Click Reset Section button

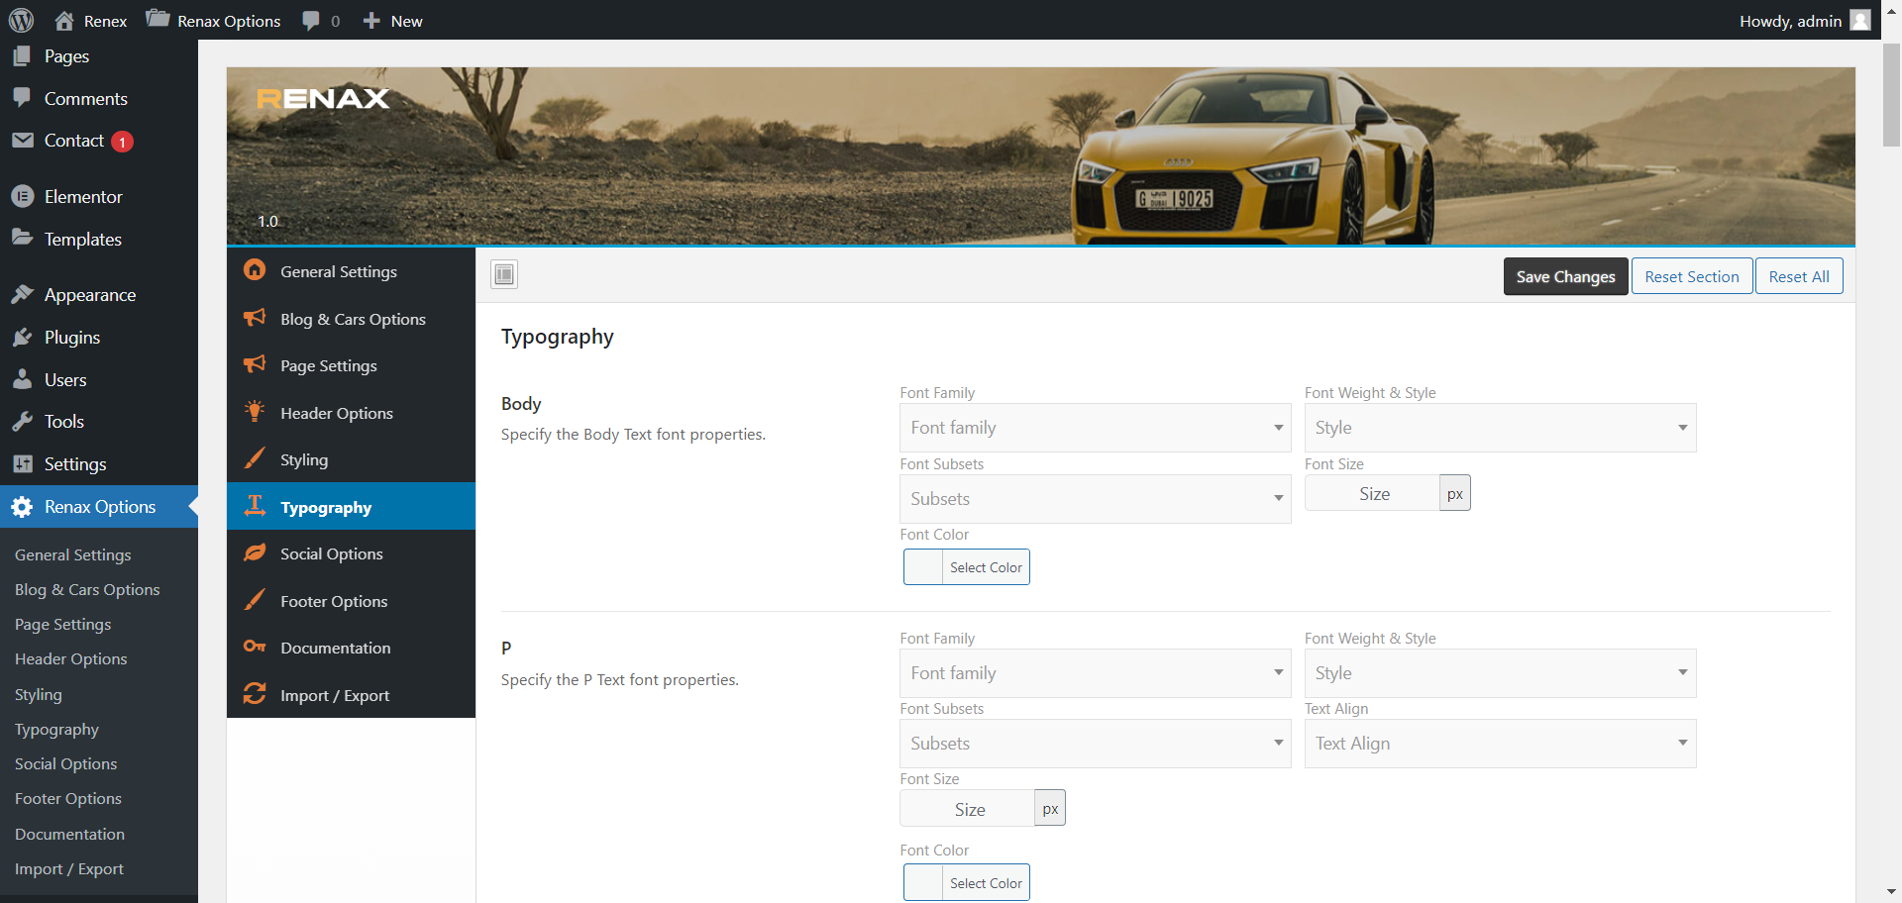[x=1692, y=276]
